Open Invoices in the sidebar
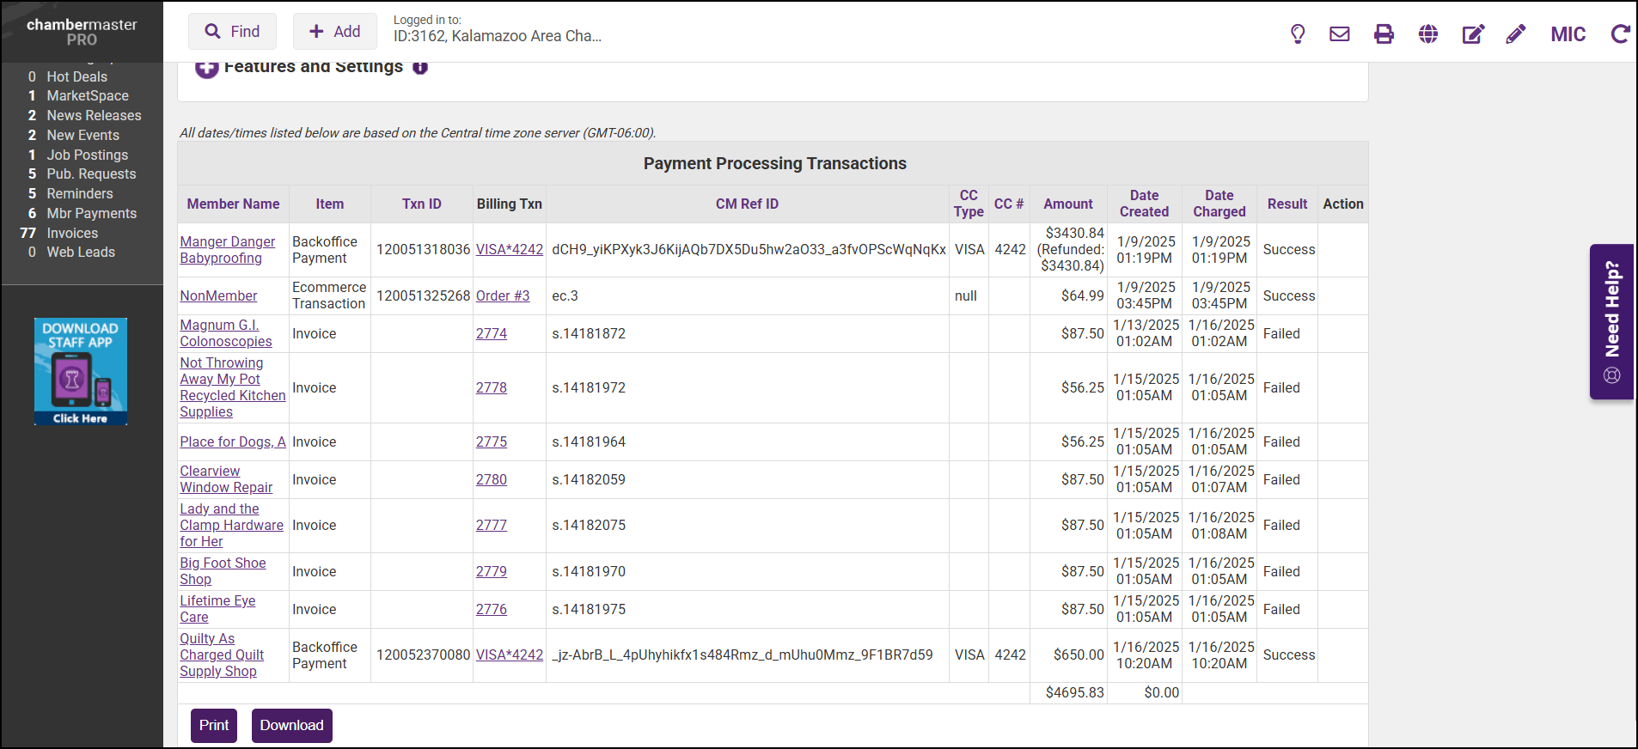Image resolution: width=1638 pixels, height=749 pixels. [72, 233]
